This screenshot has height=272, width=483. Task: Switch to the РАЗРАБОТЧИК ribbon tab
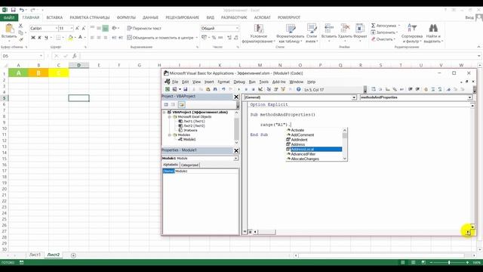tap(234, 17)
